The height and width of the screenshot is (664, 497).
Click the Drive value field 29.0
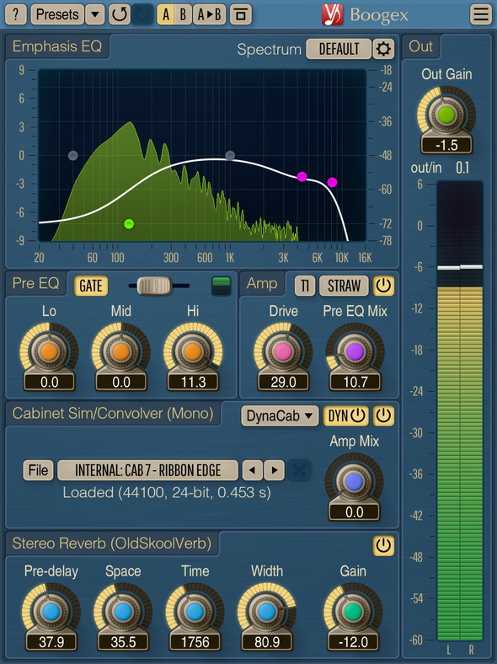pos(283,382)
